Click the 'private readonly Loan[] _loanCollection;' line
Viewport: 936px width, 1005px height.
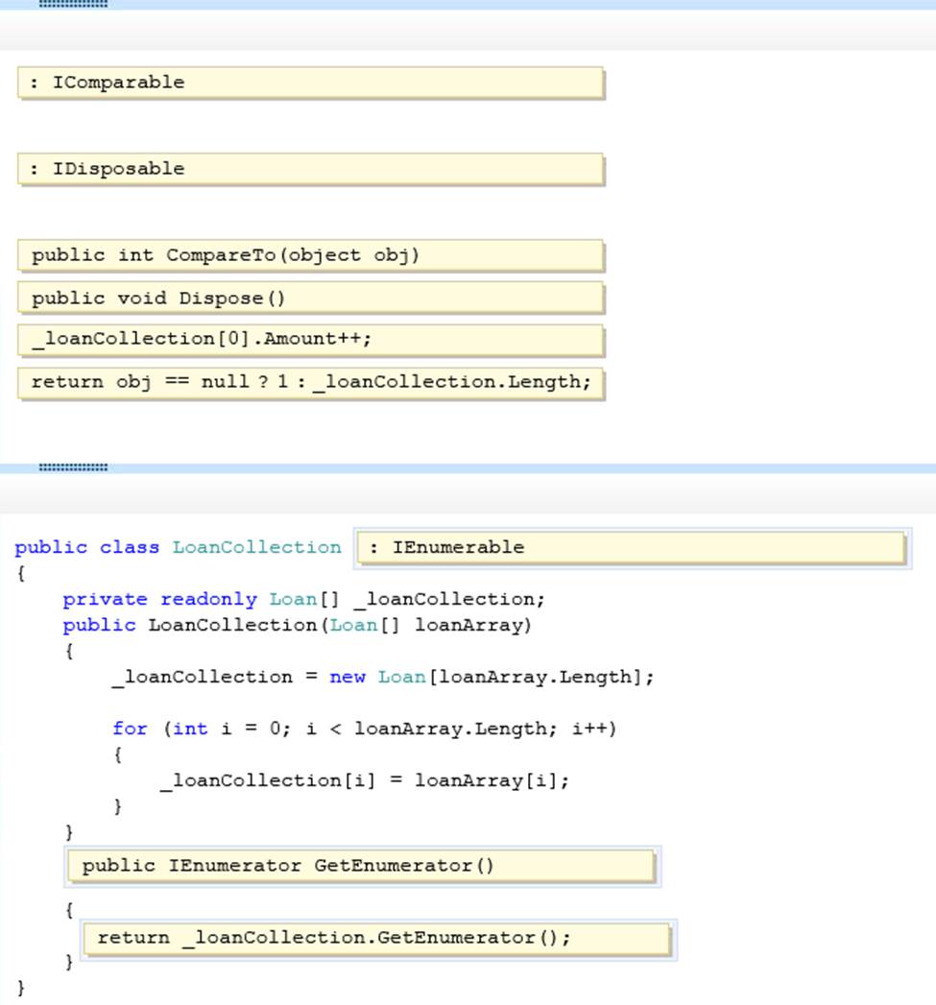(303, 599)
